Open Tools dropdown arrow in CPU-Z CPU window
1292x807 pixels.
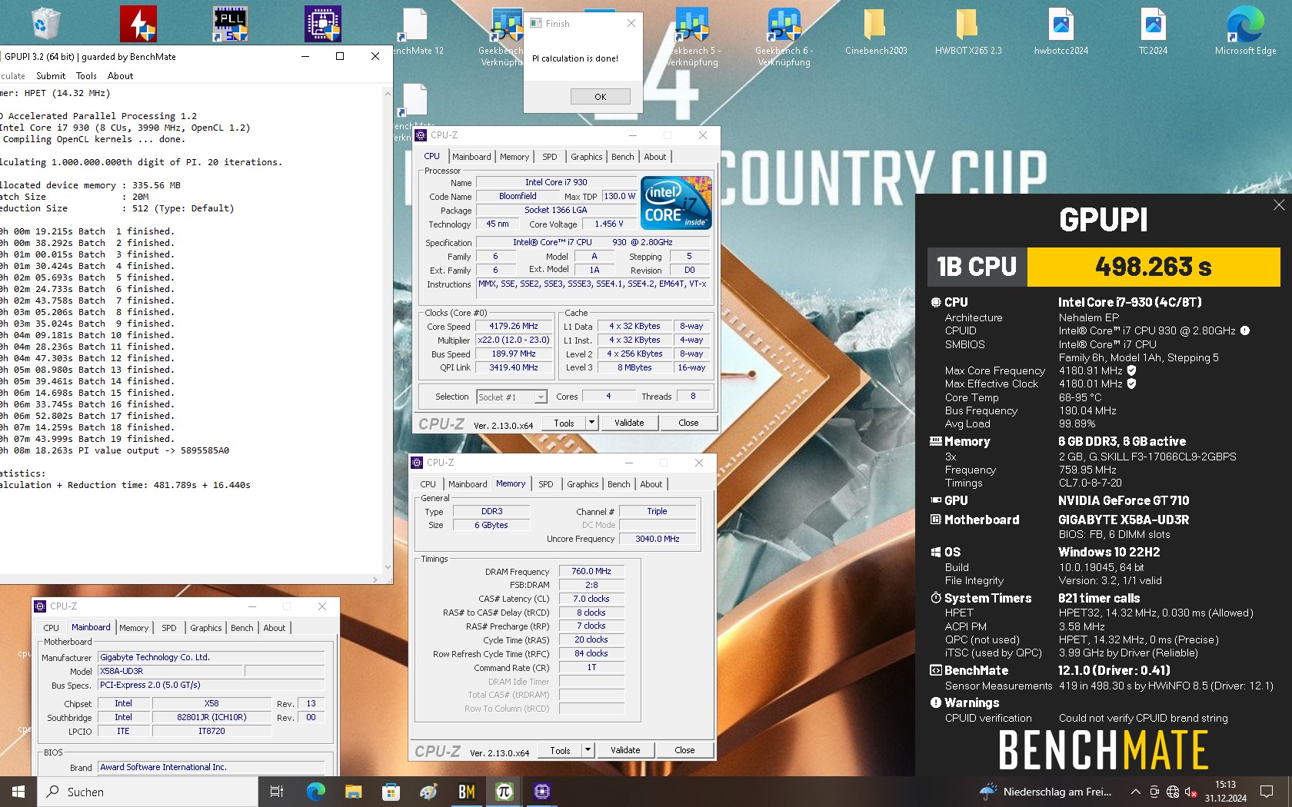pyautogui.click(x=591, y=423)
